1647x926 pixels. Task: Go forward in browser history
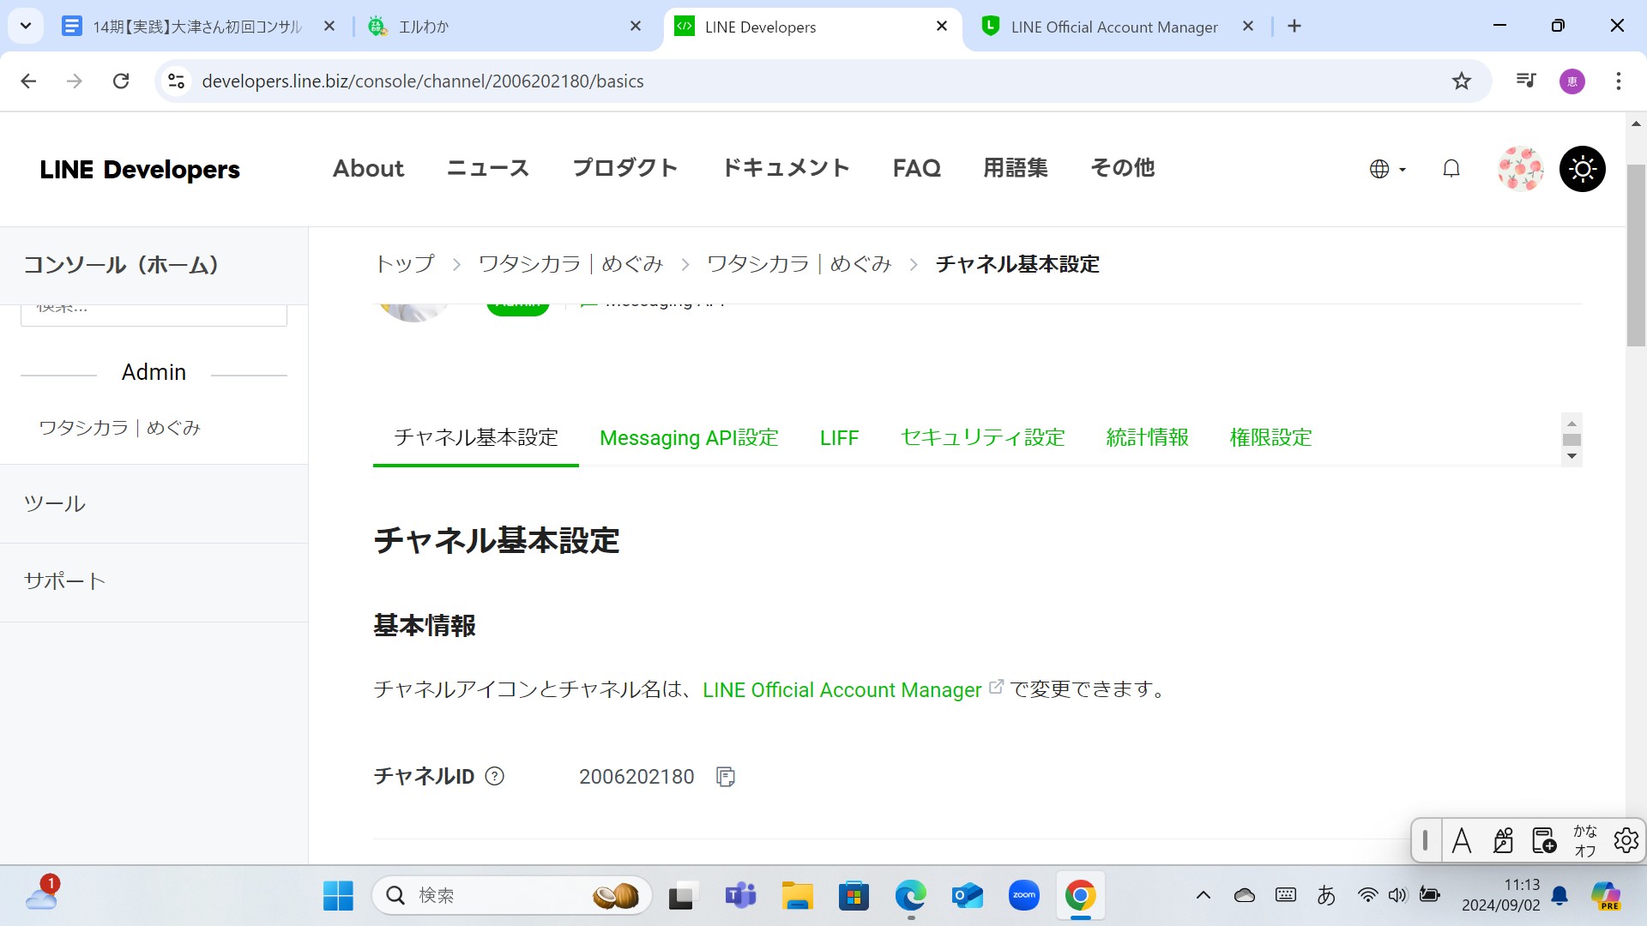click(75, 81)
